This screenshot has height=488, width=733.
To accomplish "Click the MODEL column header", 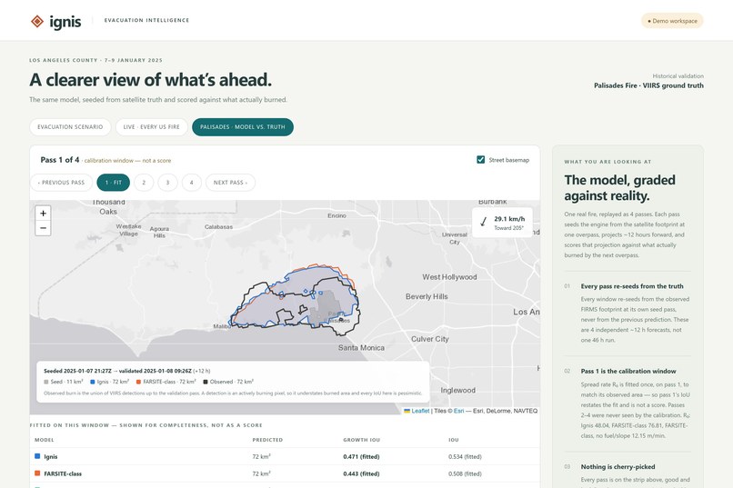I will (x=44, y=440).
